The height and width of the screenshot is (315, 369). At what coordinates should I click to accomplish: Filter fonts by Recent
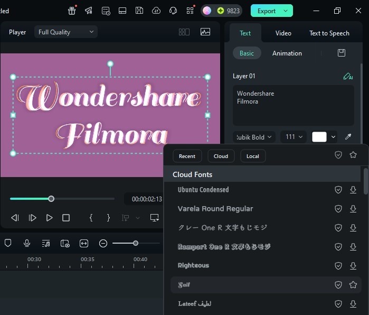coord(187,156)
